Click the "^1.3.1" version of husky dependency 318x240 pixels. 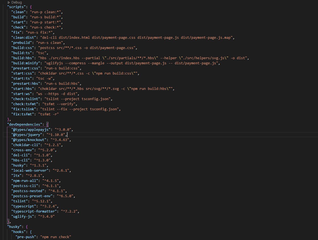click(x=38, y=165)
